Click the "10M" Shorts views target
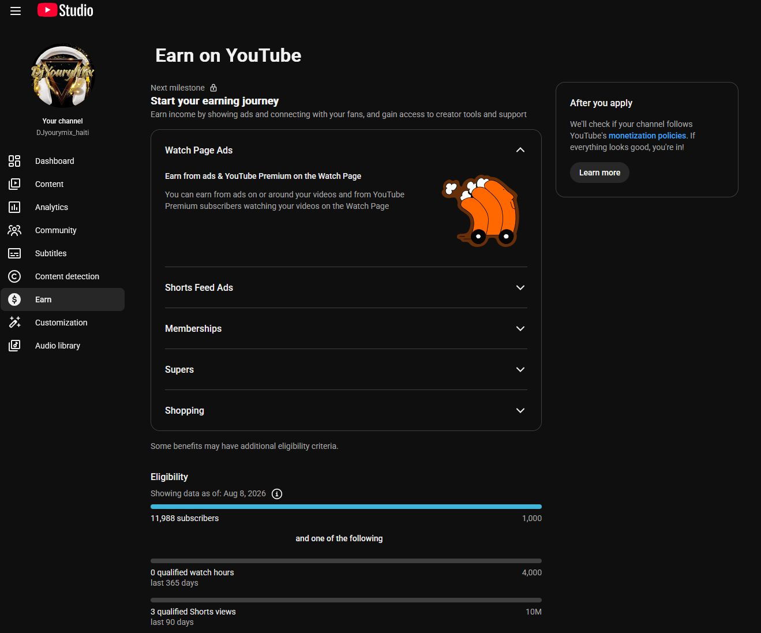The height and width of the screenshot is (633, 761). click(x=534, y=612)
